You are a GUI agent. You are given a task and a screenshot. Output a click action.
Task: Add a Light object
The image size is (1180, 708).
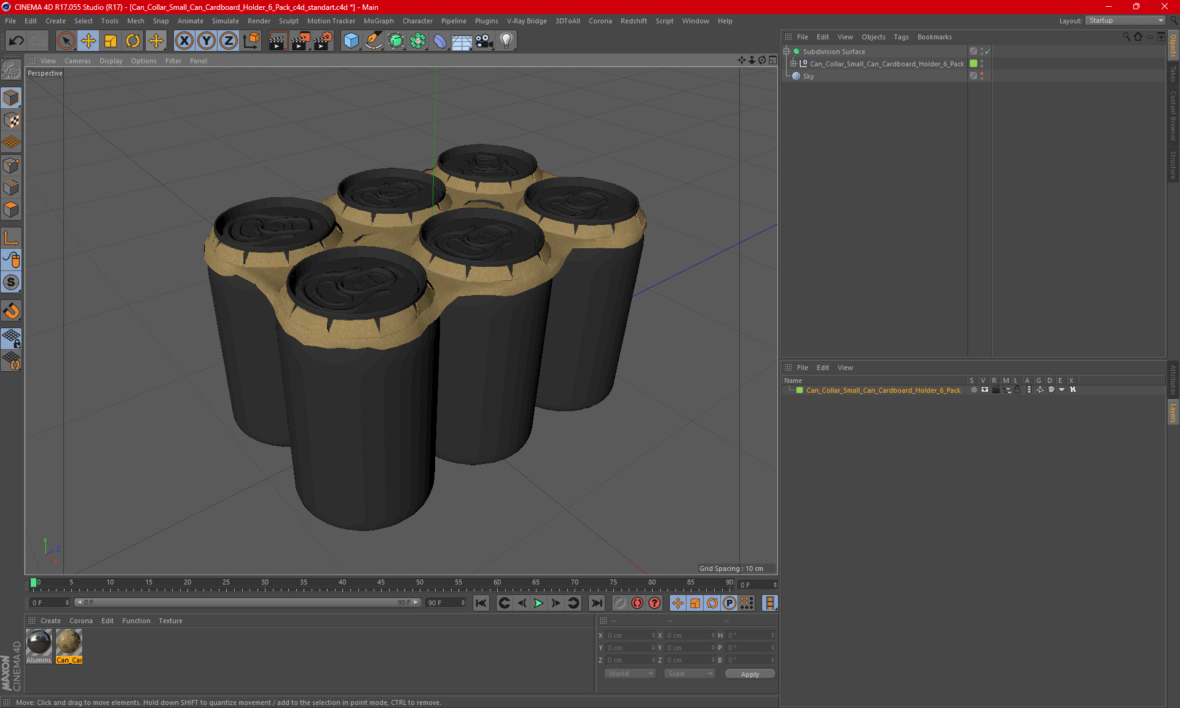506,41
